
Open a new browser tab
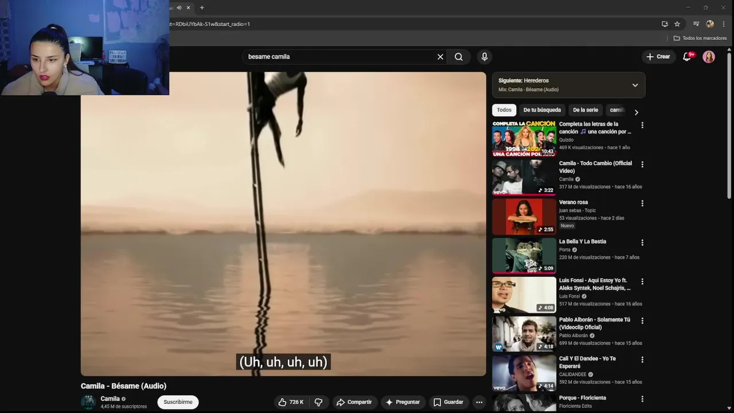[202, 7]
